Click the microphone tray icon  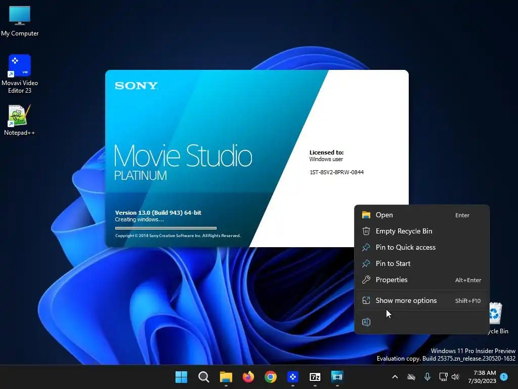(427, 377)
